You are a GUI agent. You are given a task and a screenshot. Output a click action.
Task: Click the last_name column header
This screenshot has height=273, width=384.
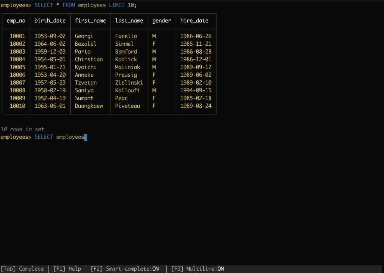pyautogui.click(x=129, y=21)
